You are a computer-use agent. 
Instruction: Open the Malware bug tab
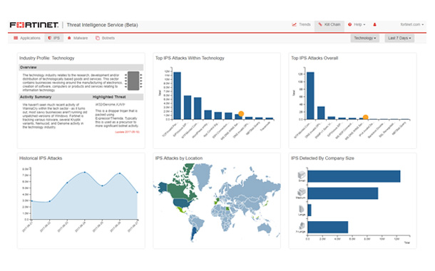pos(78,38)
